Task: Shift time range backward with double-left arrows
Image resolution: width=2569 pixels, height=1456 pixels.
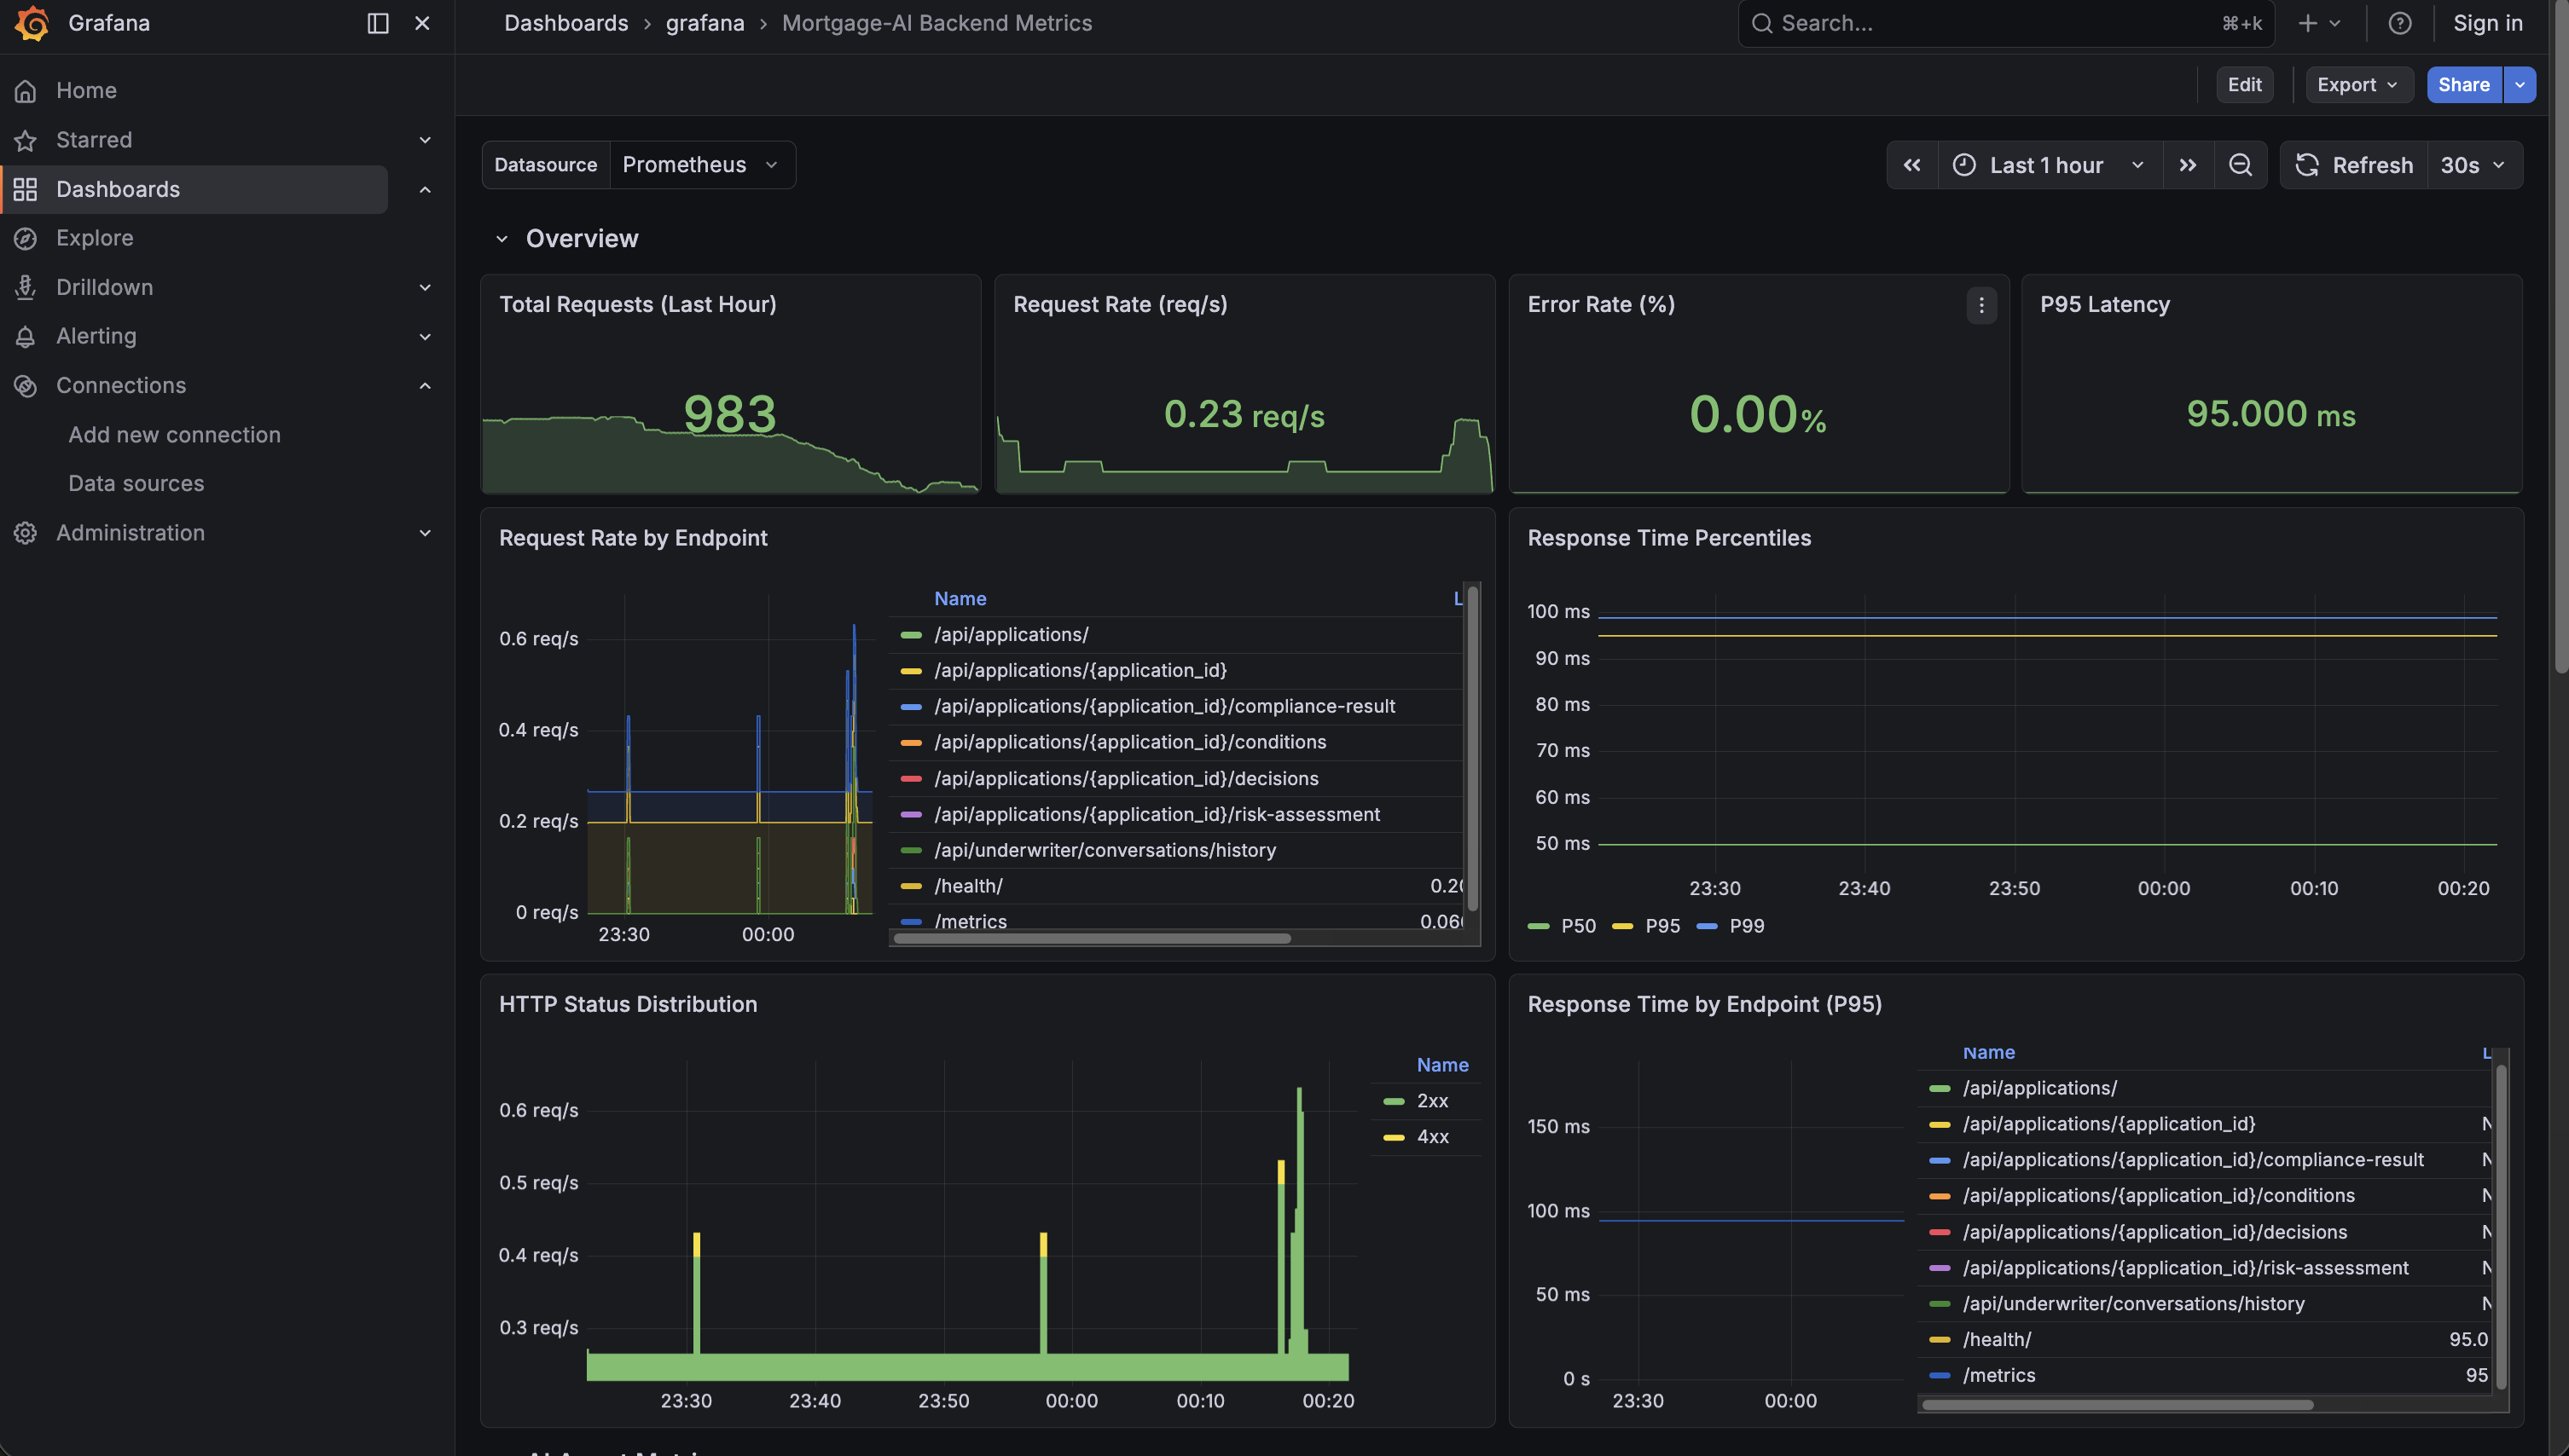Action: (x=1911, y=165)
